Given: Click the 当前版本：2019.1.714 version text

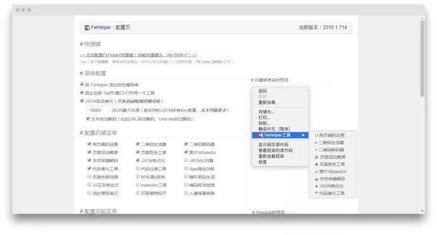Looking at the screenshot, I should (x=323, y=27).
